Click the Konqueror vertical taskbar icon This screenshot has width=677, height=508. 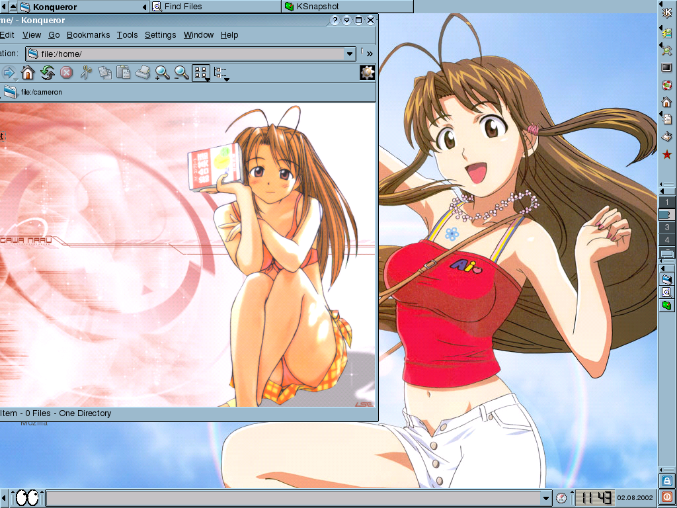[667, 279]
